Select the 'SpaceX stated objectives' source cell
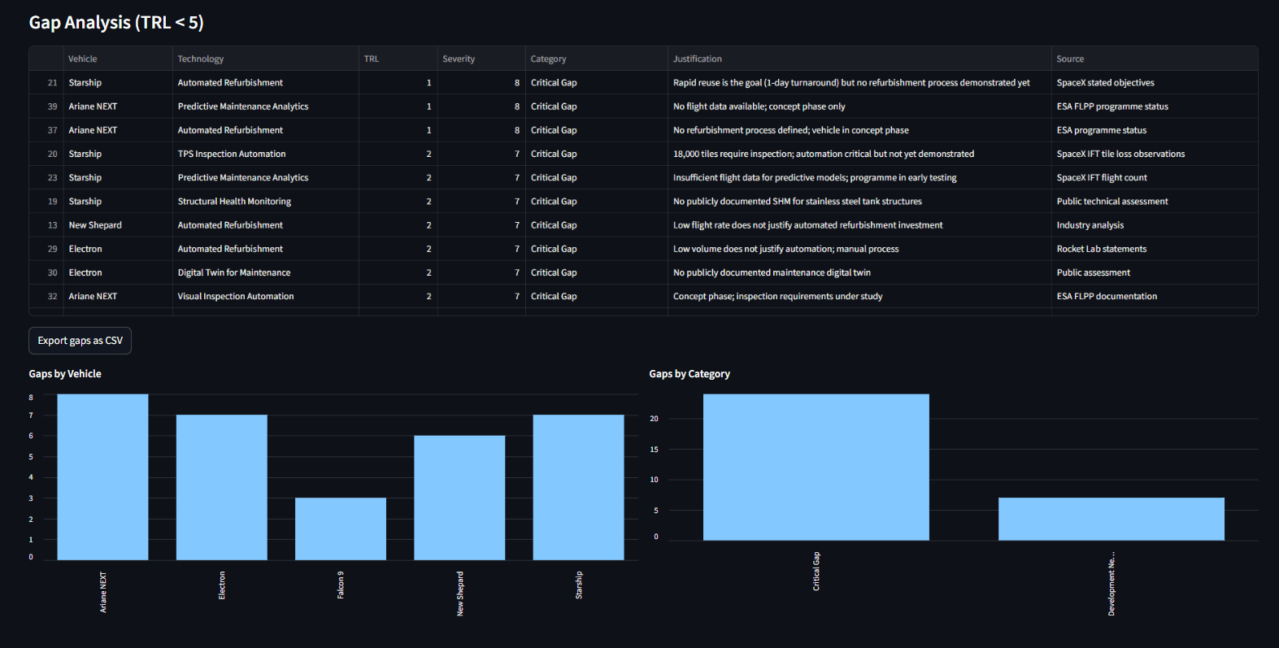 coord(1155,83)
